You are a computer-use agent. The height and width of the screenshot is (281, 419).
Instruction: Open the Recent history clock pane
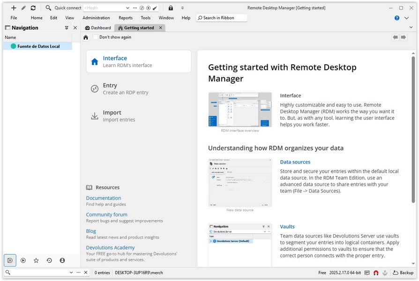(x=49, y=260)
